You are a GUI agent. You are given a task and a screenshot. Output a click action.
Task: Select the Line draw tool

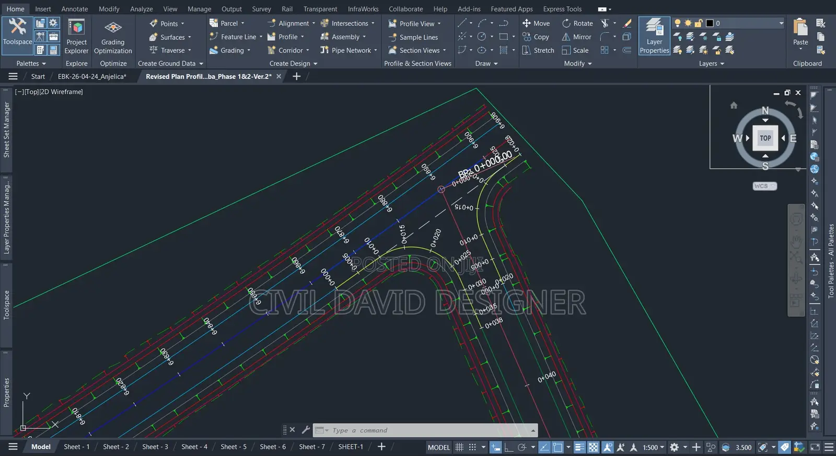pos(462,23)
